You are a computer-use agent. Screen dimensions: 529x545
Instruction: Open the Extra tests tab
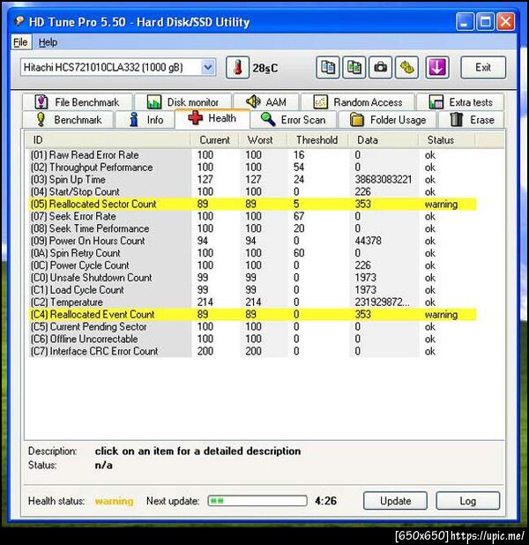[460, 102]
